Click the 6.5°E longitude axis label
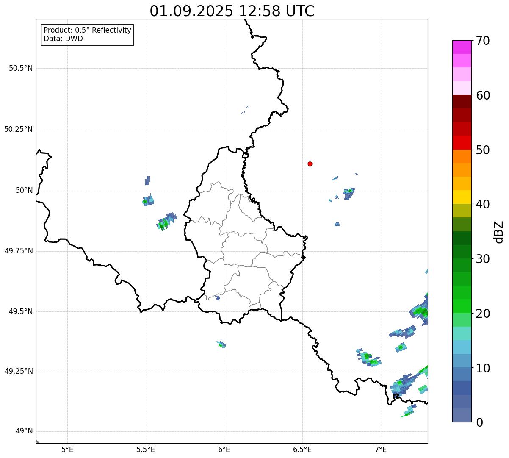 pos(302,449)
